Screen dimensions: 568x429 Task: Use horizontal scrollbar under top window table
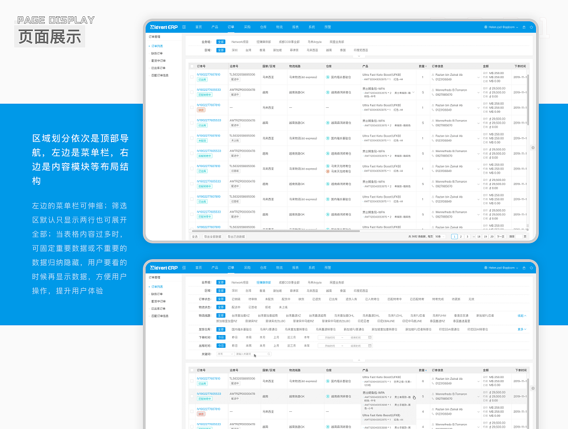275,231
